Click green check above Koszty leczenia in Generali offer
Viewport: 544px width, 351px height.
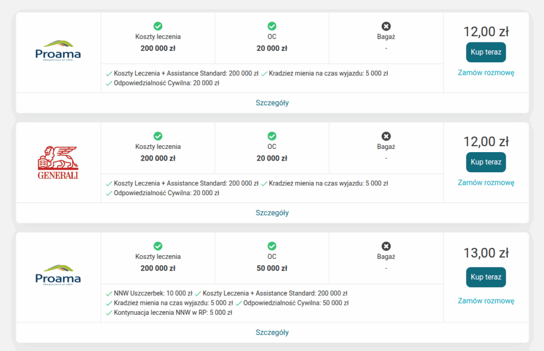[158, 136]
